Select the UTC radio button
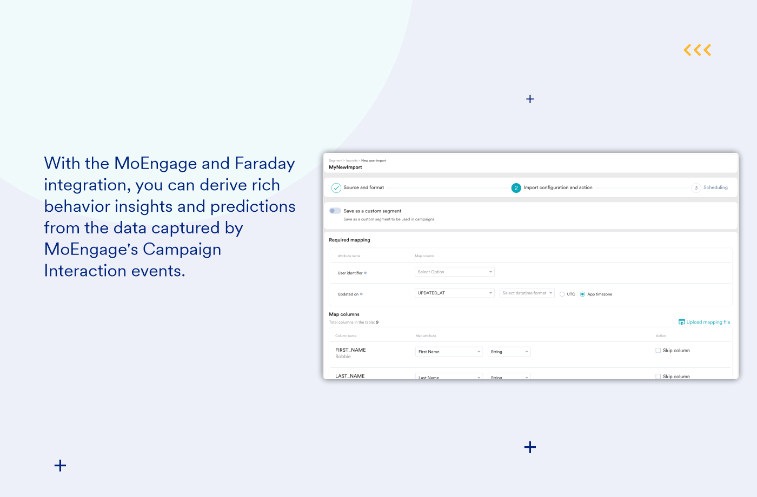The height and width of the screenshot is (497, 757). 562,294
